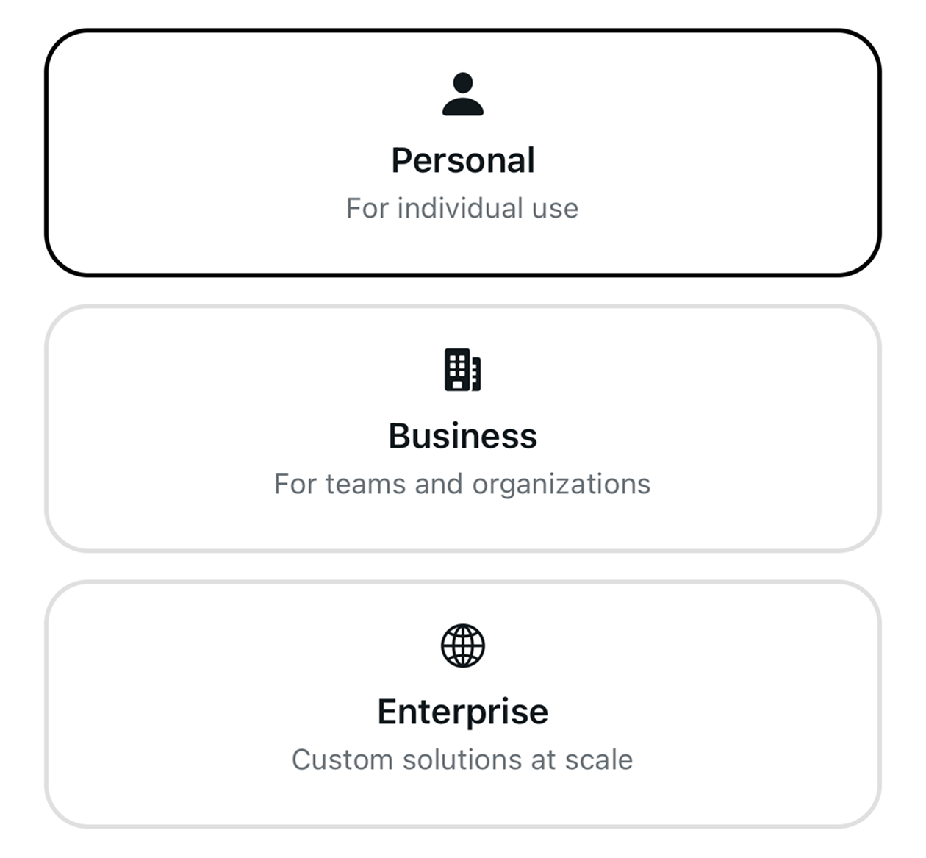Pick the plan for teams and organizations

(463, 429)
